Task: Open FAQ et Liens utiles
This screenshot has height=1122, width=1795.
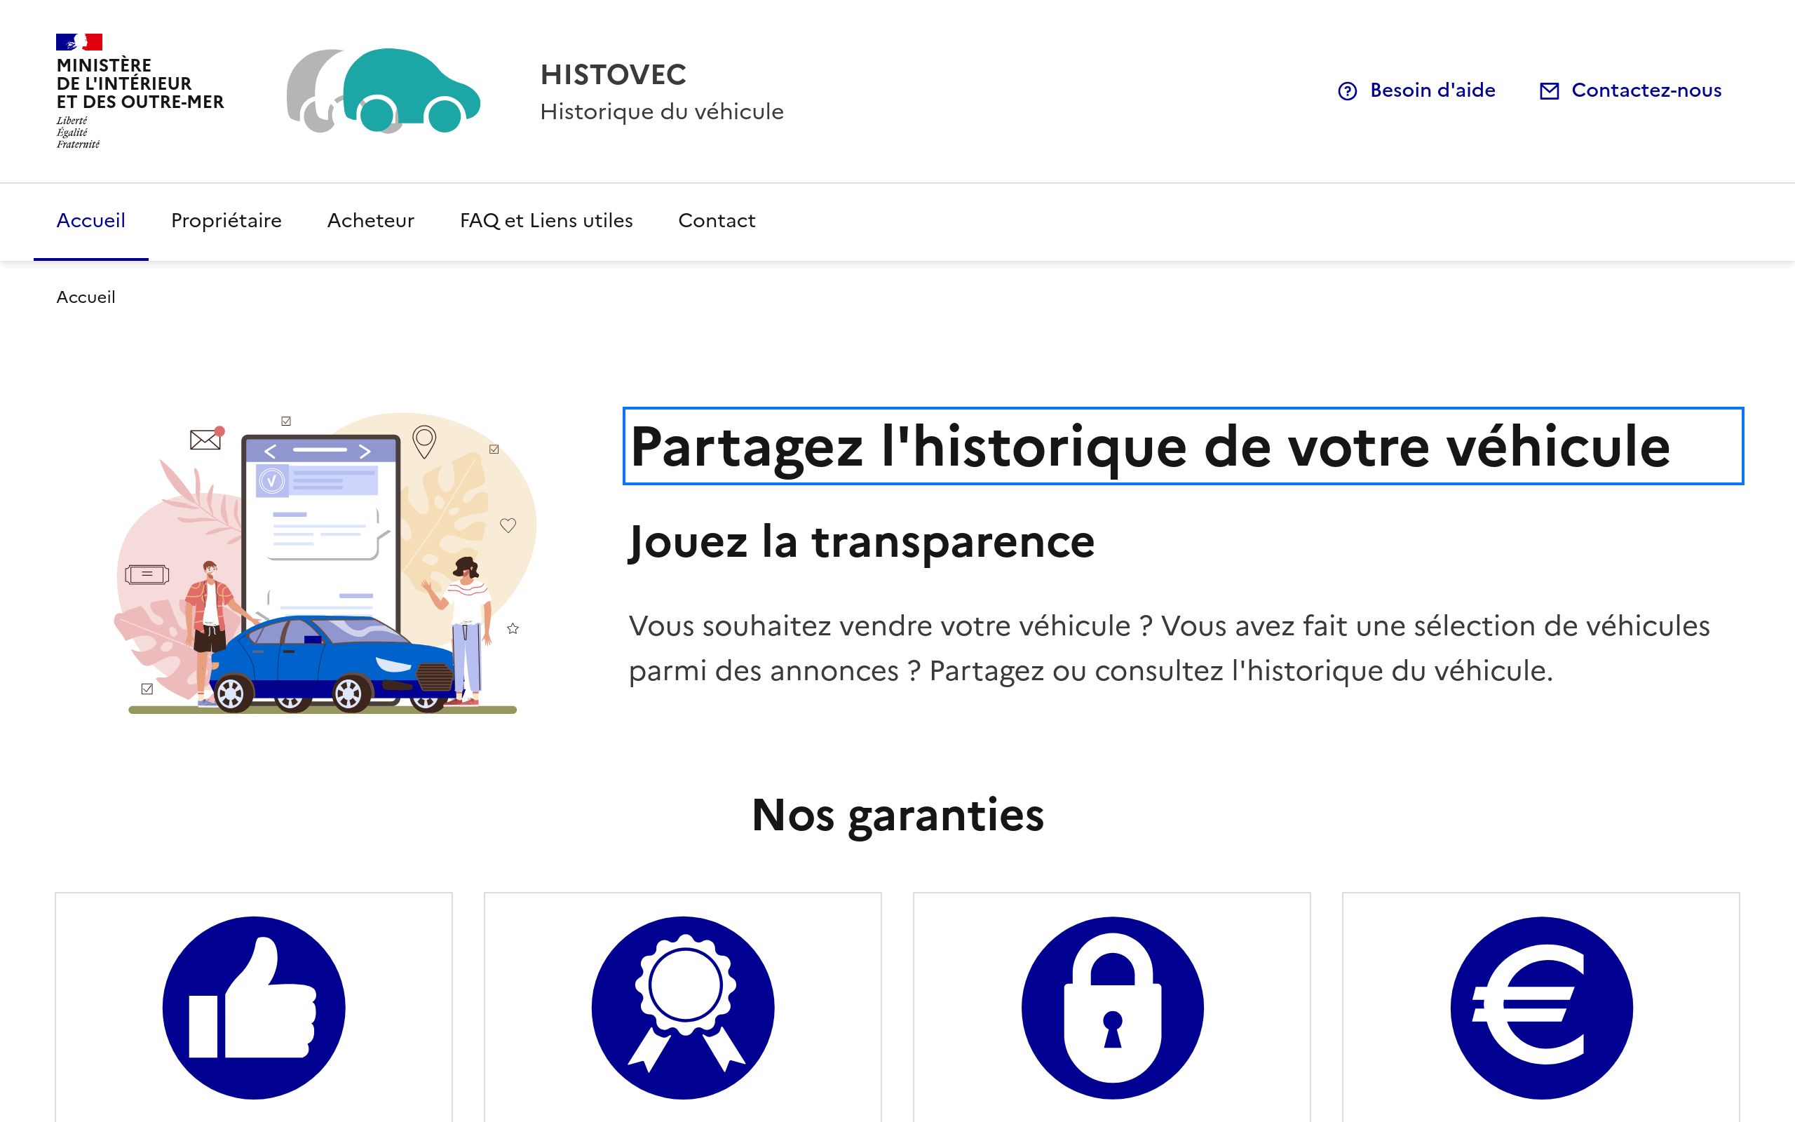Action: tap(546, 220)
